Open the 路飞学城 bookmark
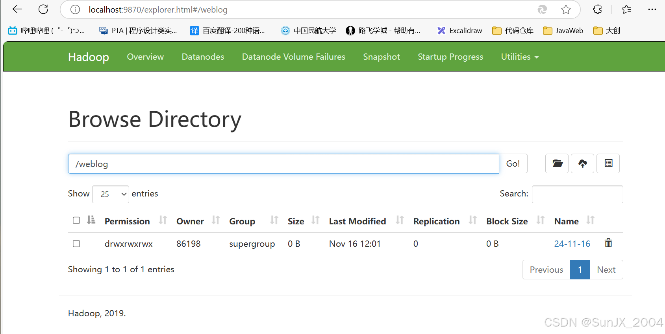The width and height of the screenshot is (665, 334). (383, 31)
